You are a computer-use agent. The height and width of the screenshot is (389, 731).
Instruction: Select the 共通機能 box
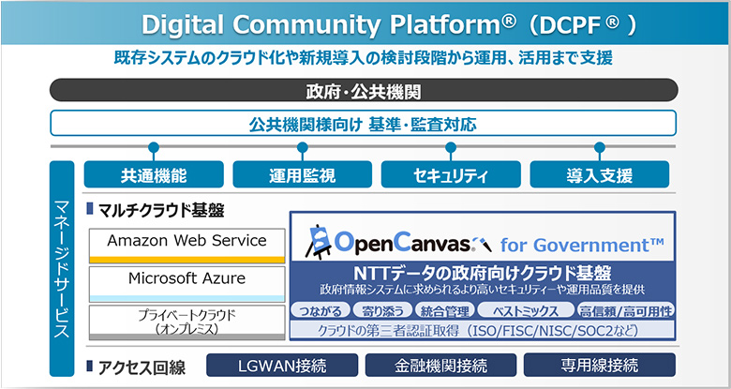click(x=154, y=174)
